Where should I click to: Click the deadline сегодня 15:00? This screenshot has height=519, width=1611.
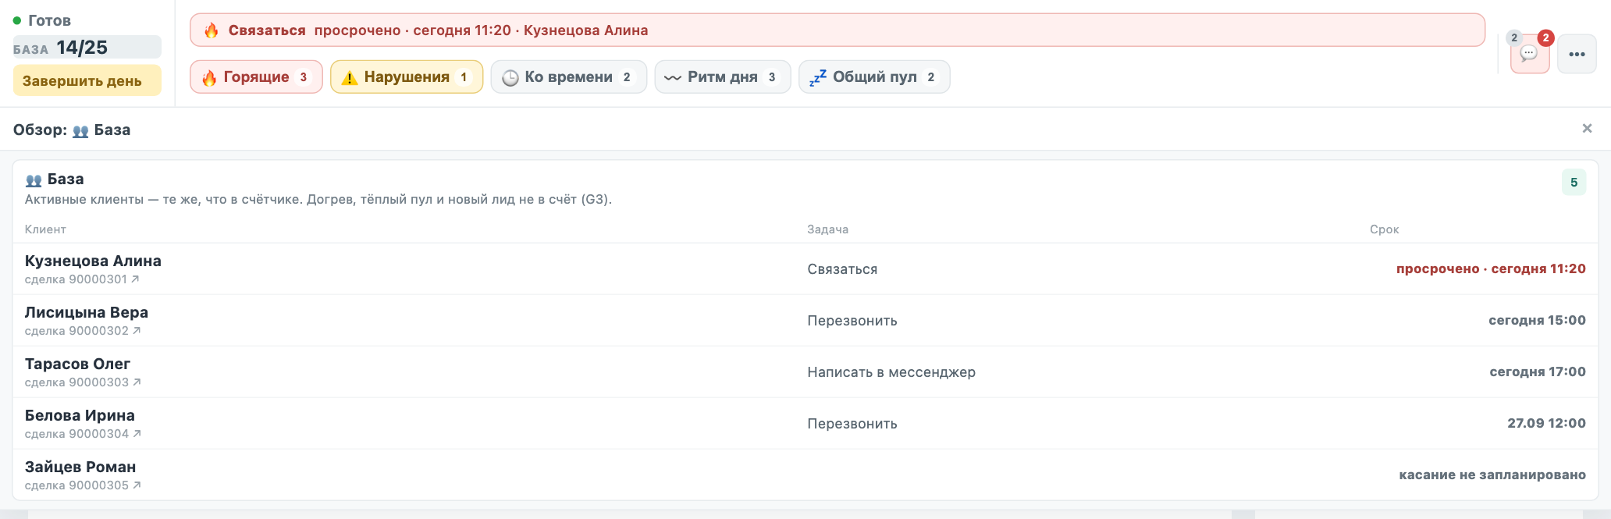click(1537, 320)
